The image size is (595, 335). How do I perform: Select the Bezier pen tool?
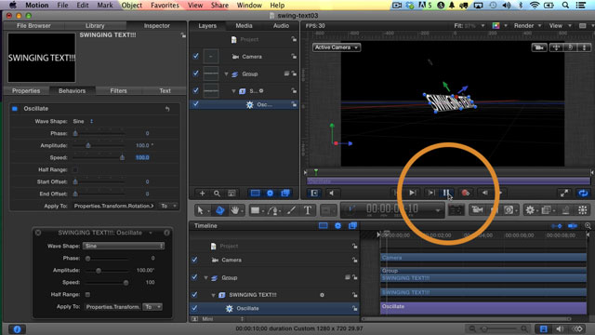(272, 210)
